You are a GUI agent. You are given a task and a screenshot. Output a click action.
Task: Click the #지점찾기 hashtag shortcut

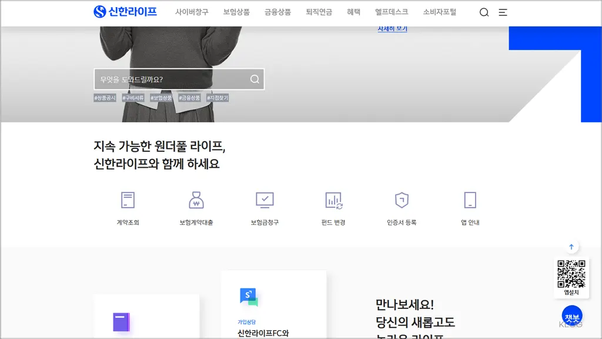[217, 97]
